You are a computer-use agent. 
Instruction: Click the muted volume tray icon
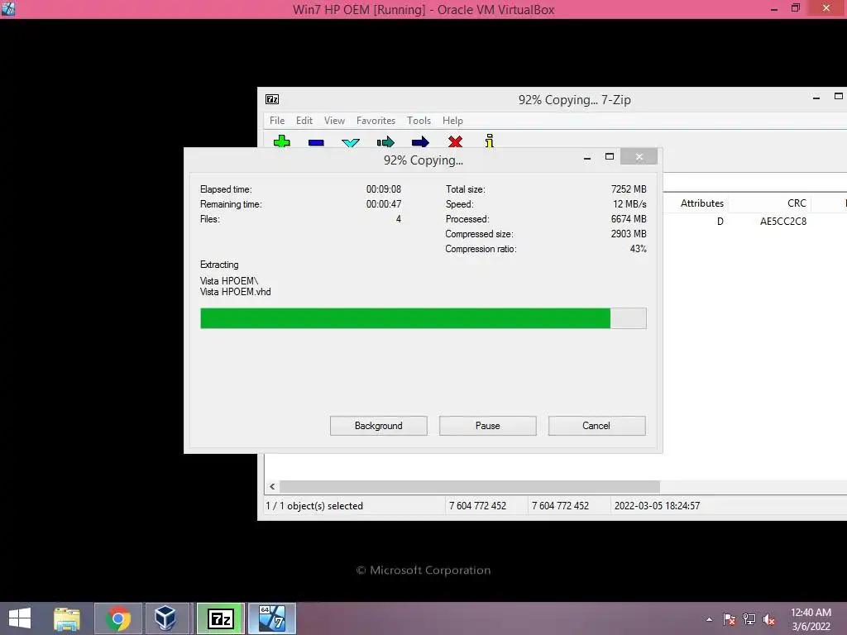(x=769, y=619)
